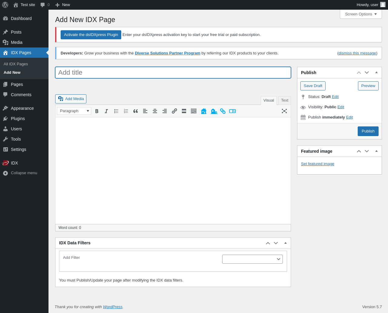Click the blue IDX chain link icon
The height and width of the screenshot is (313, 388).
(223, 111)
